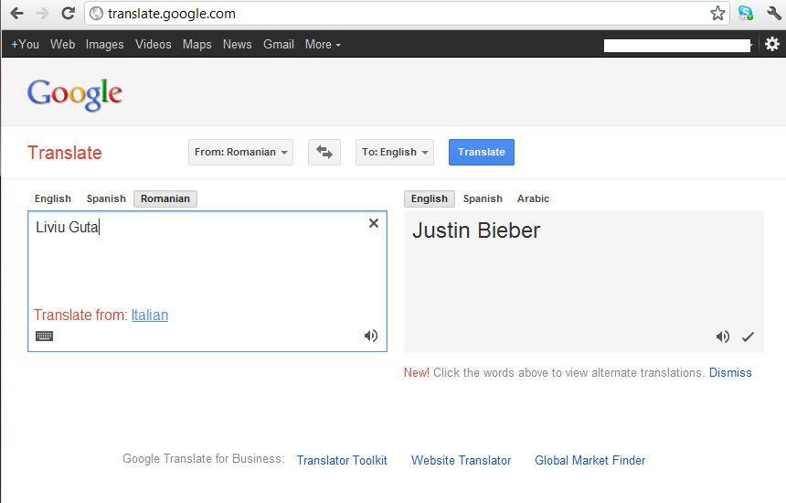Image resolution: width=786 pixels, height=503 pixels.
Task: Open the To: English dropdown
Action: [395, 152]
